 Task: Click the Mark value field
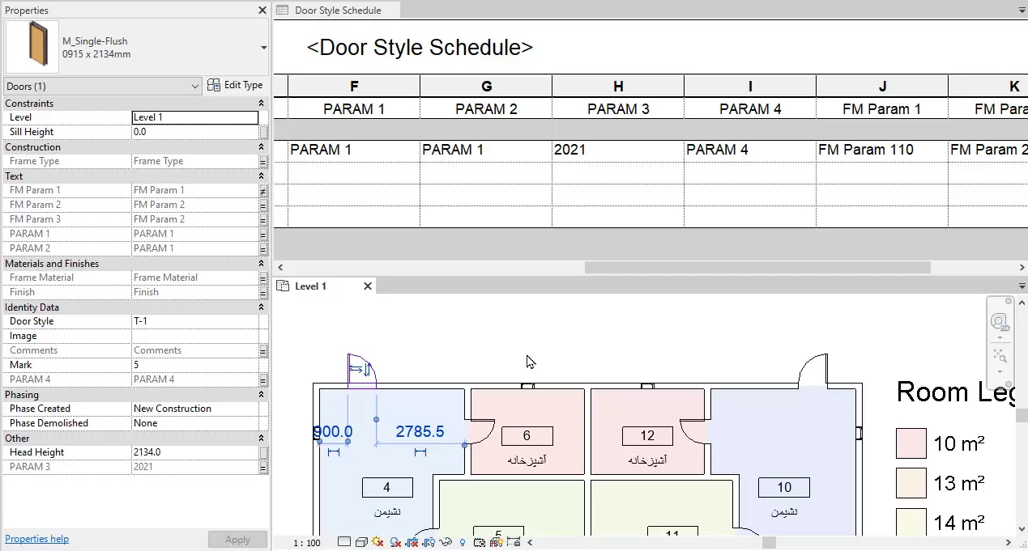(x=194, y=365)
